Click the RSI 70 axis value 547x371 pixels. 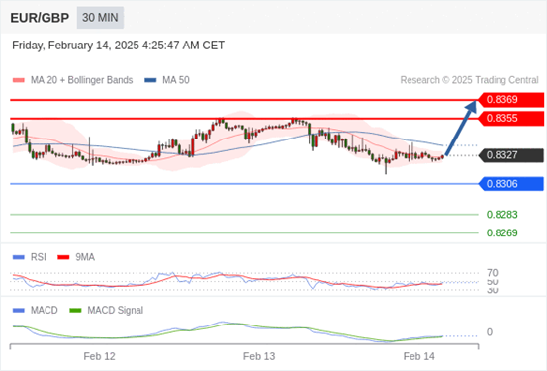[493, 273]
